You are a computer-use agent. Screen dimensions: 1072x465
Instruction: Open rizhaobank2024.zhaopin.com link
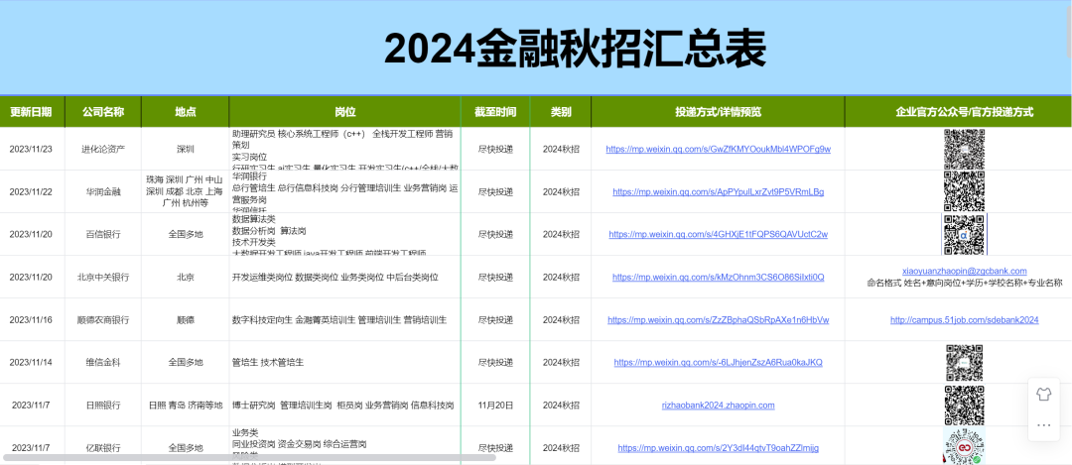[718, 405]
